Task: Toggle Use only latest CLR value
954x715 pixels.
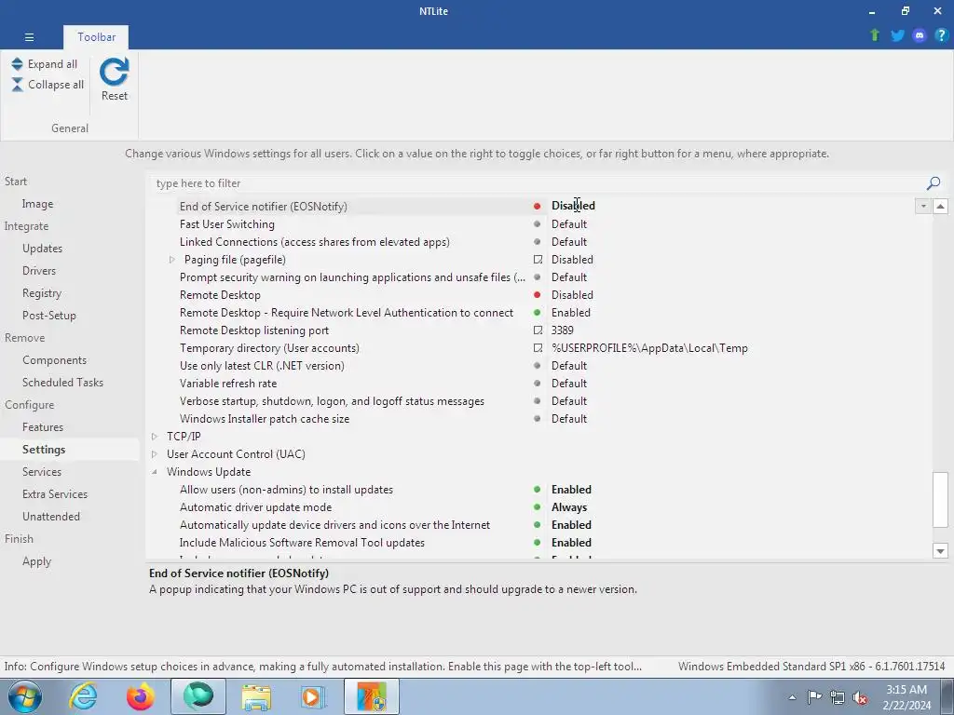Action: (x=569, y=365)
